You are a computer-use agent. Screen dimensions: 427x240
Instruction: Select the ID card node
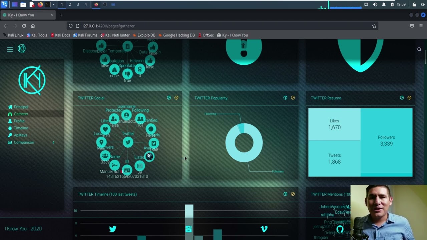coord(127,170)
